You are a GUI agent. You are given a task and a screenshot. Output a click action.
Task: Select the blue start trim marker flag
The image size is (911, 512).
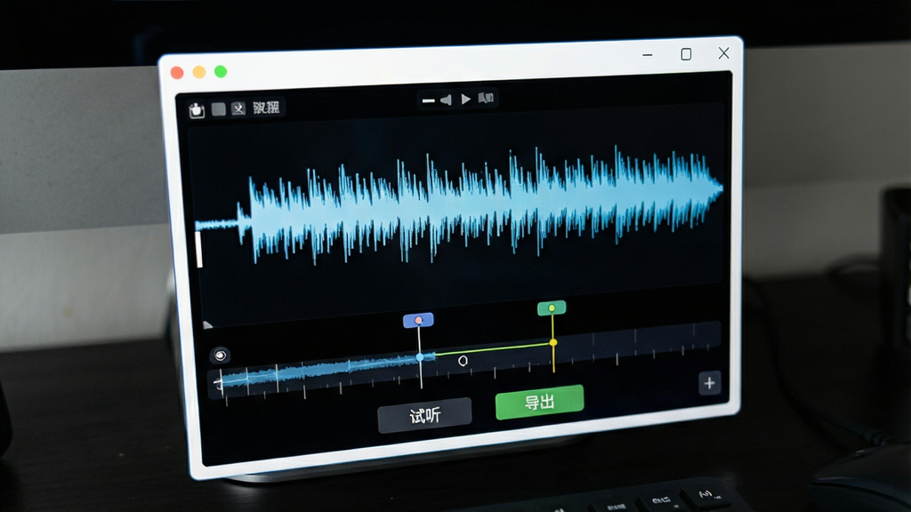pyautogui.click(x=418, y=320)
